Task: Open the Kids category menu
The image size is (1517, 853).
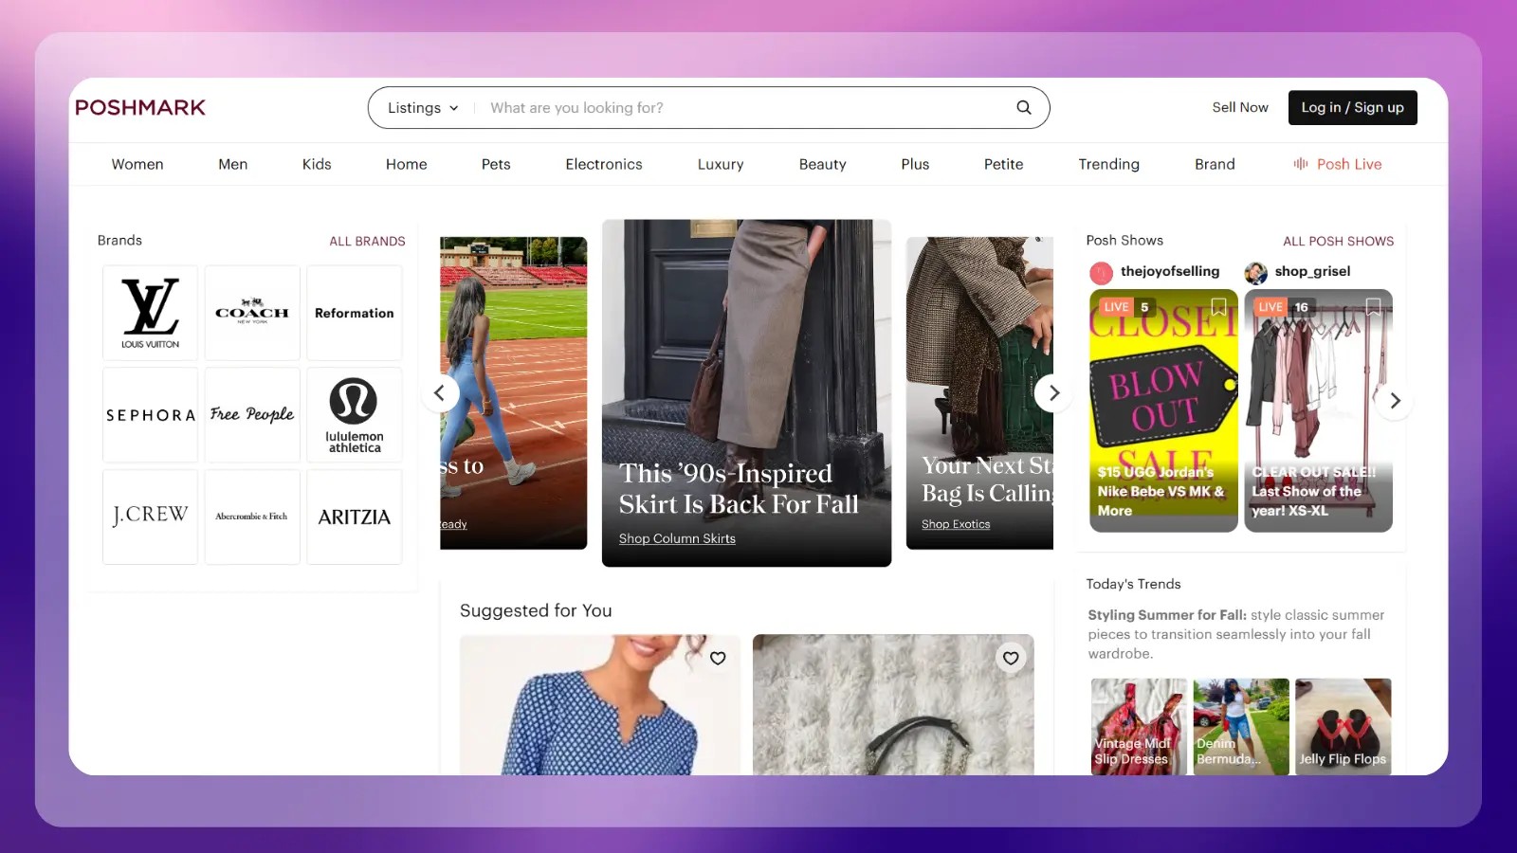Action: pos(317,164)
